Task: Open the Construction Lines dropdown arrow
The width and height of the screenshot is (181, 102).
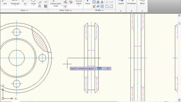Action: click(62, 5)
